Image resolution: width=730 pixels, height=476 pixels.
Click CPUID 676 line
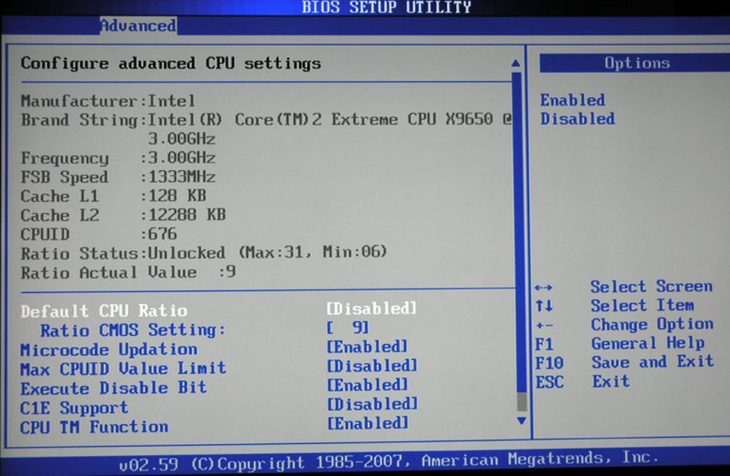[x=99, y=235]
